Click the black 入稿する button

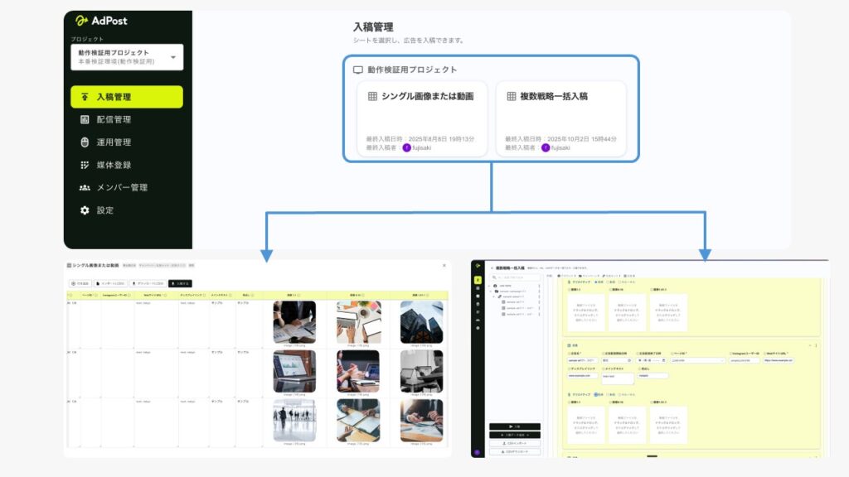pyautogui.click(x=515, y=426)
